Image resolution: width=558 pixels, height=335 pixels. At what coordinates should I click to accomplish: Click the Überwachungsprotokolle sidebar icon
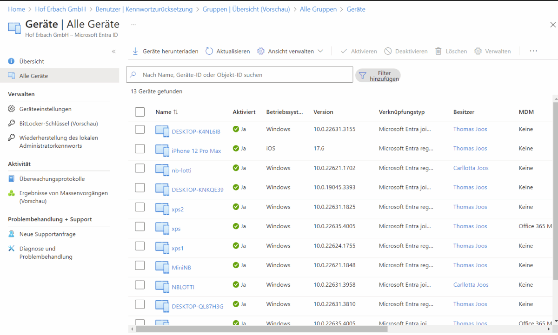click(12, 179)
